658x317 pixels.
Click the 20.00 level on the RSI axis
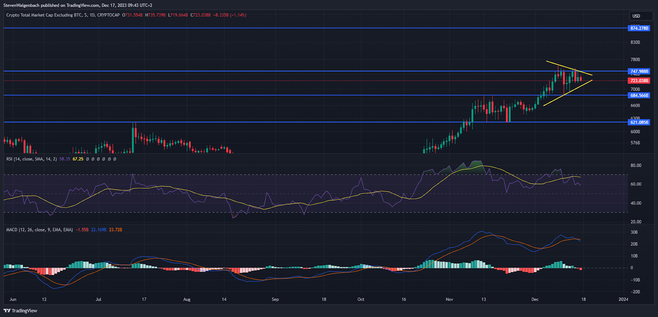coord(636,222)
